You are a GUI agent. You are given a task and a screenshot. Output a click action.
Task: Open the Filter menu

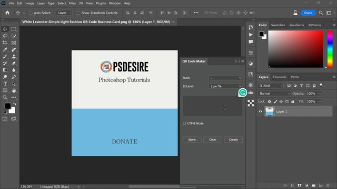72,3
